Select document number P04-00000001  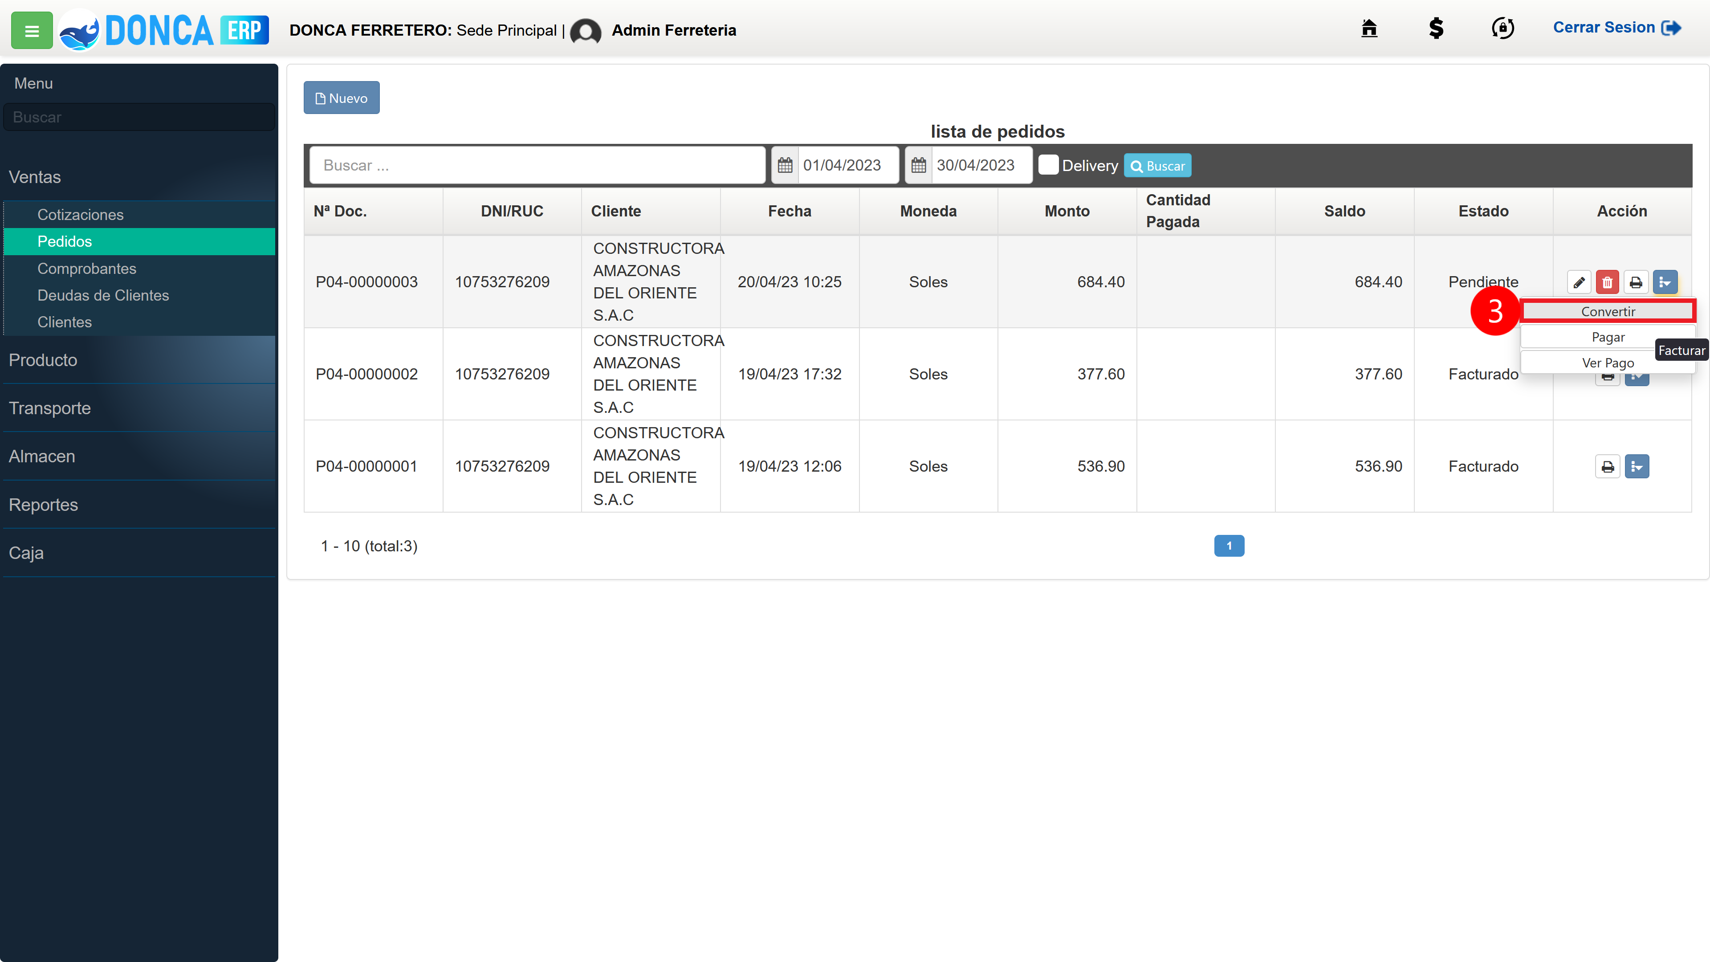(x=366, y=467)
